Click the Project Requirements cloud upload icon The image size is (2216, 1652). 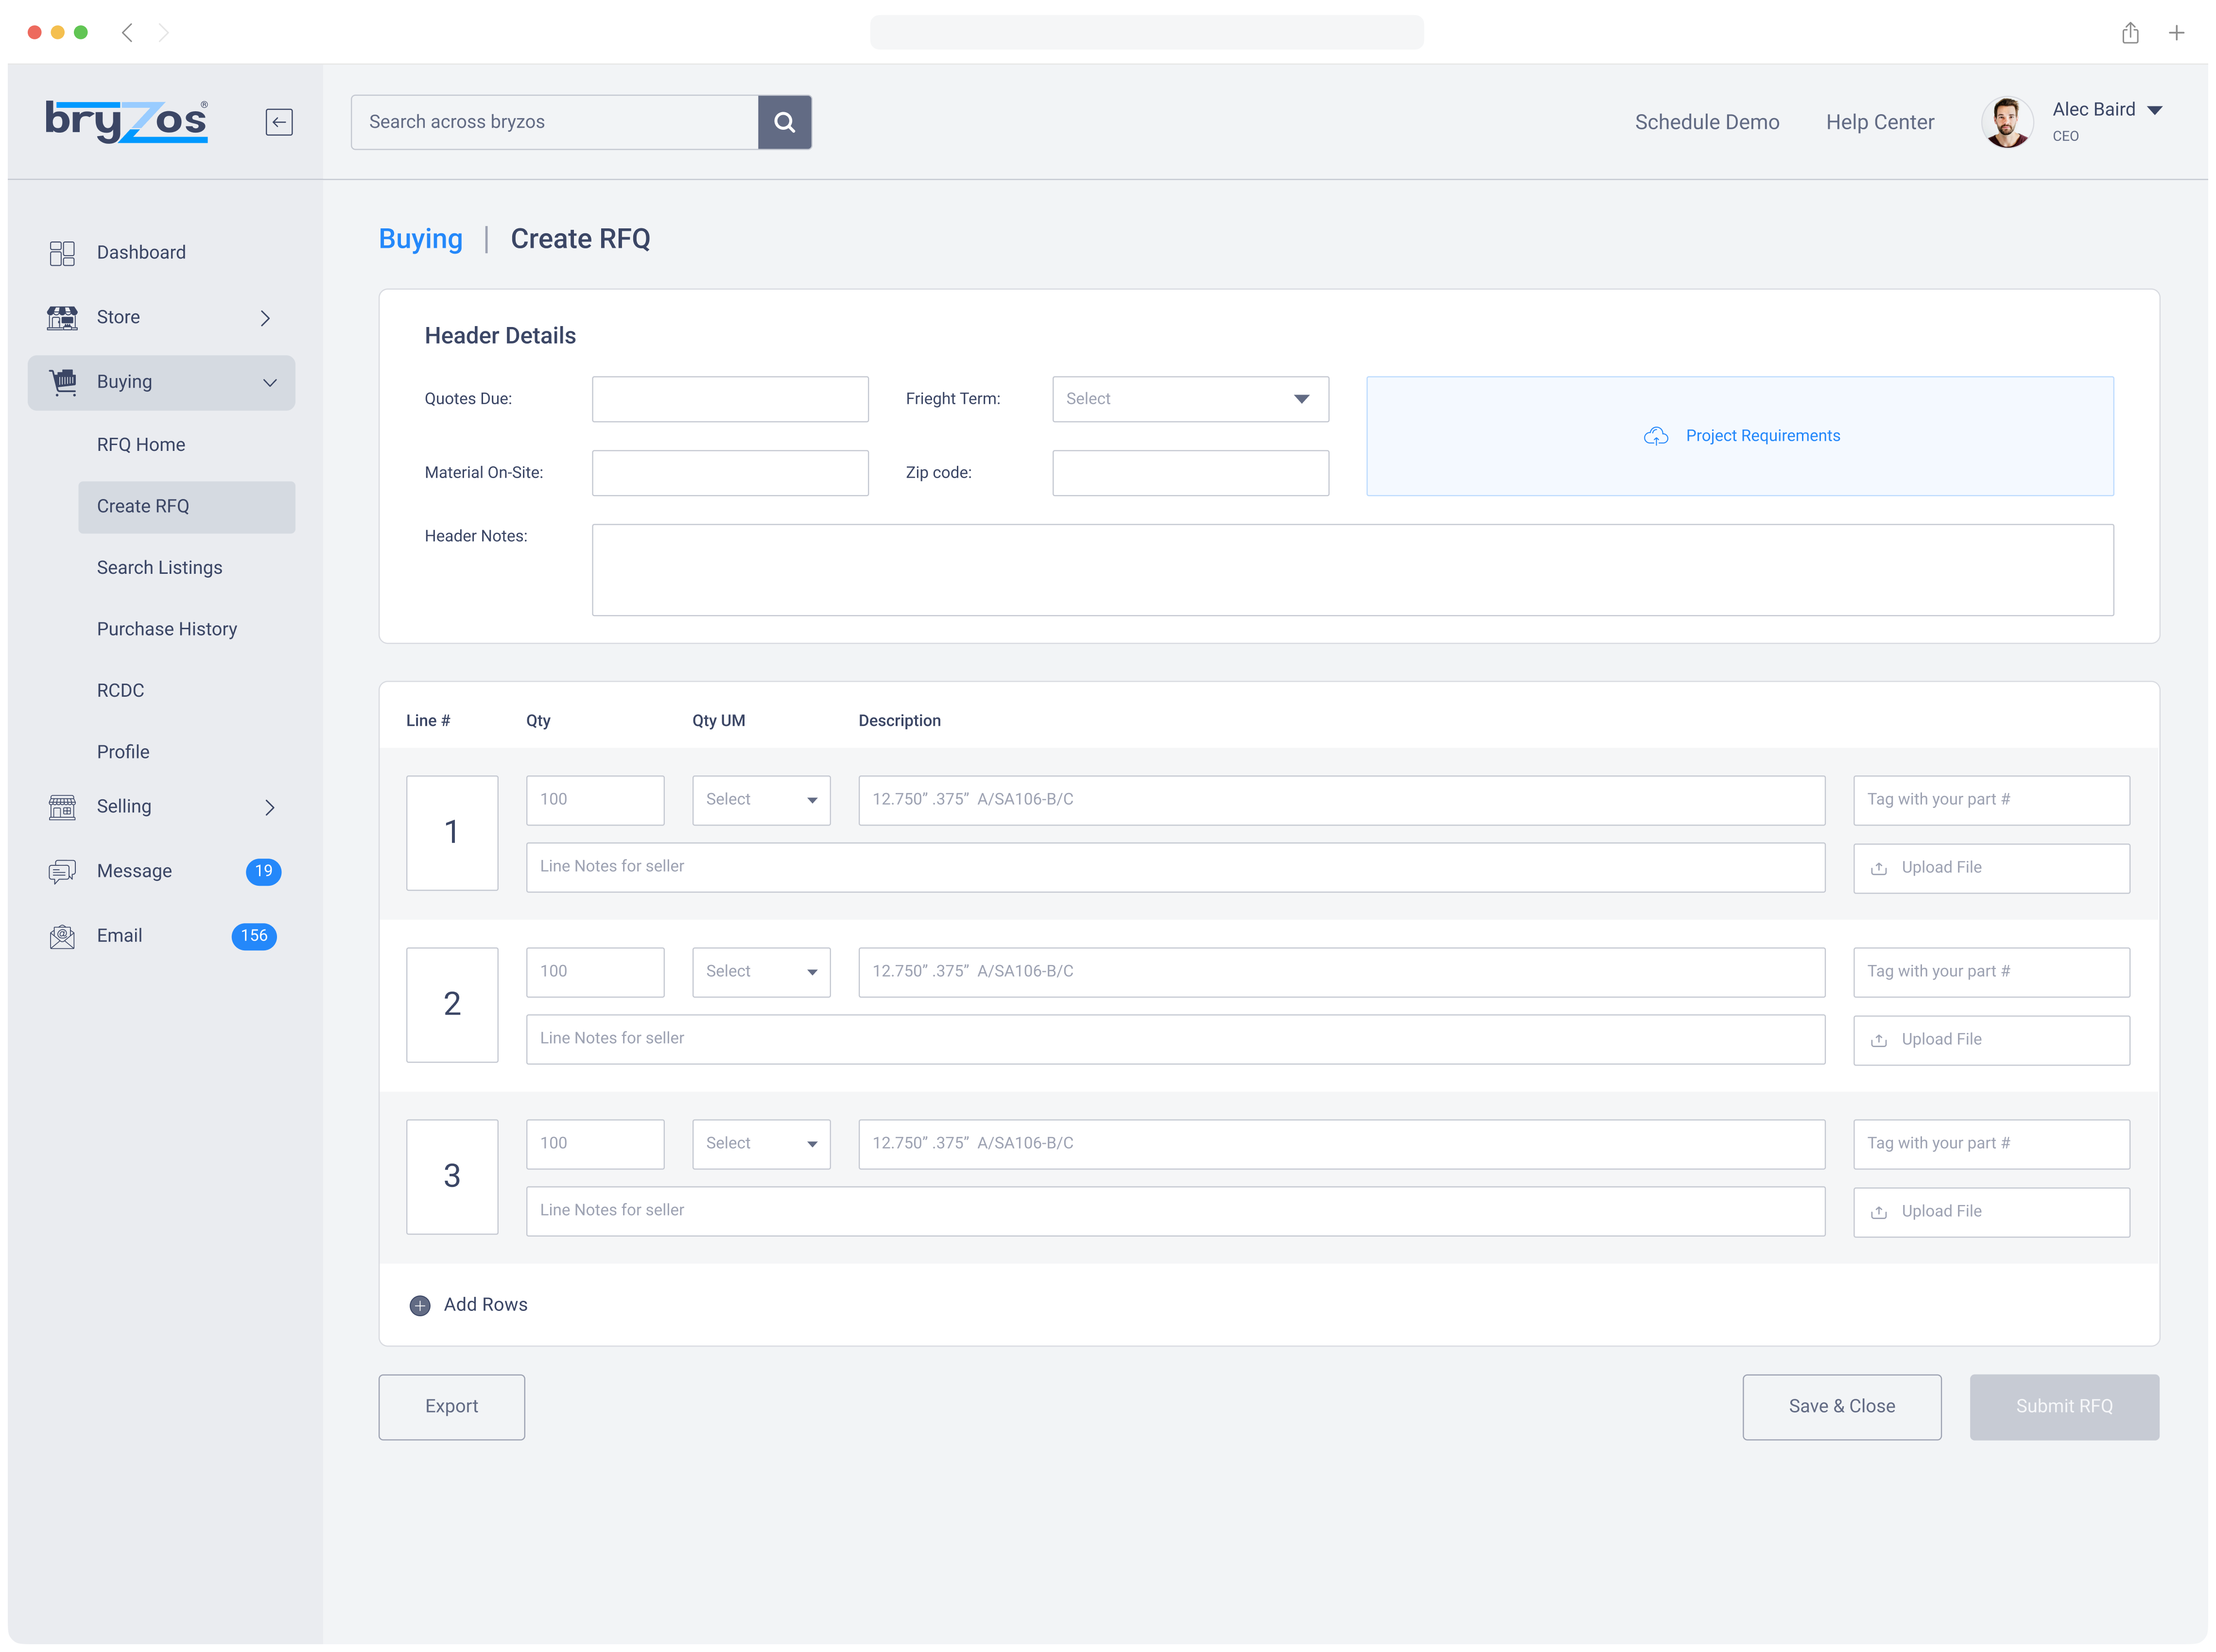point(1656,436)
